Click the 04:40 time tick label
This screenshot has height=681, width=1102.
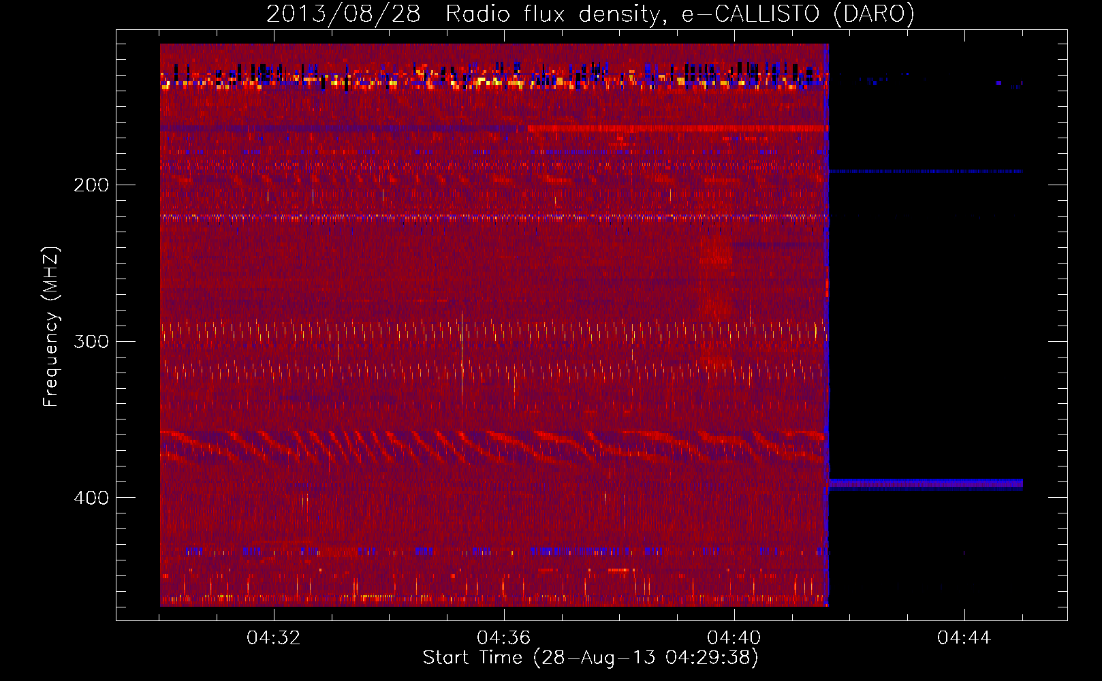click(x=734, y=638)
